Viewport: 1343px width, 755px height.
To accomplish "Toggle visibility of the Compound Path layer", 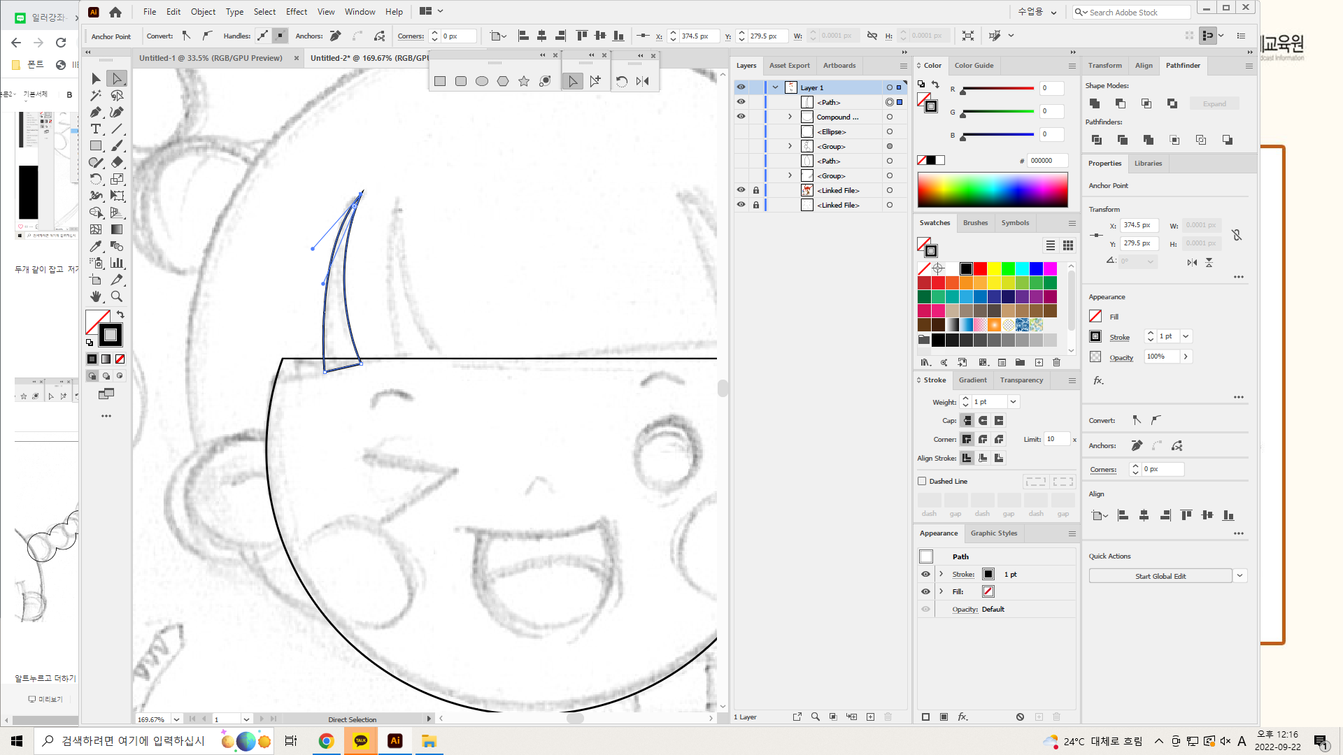I will 741,117.
